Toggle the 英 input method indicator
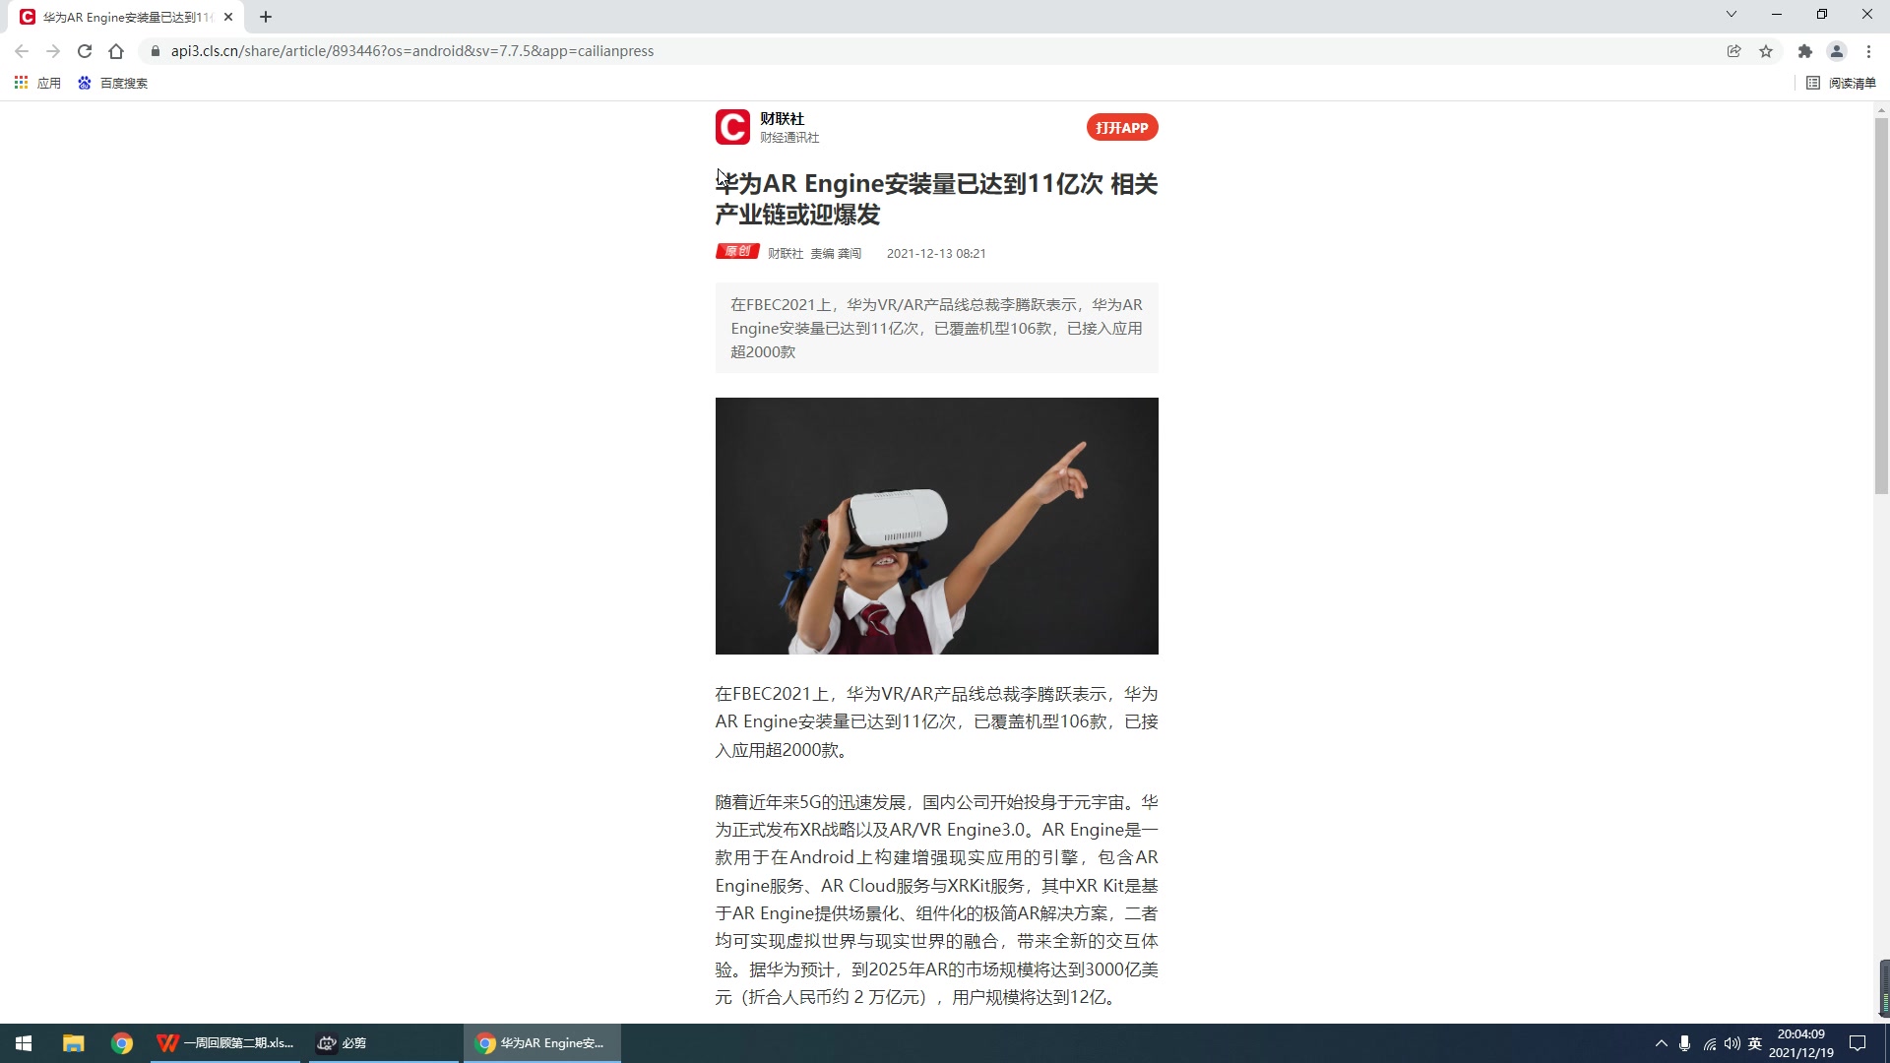The height and width of the screenshot is (1063, 1890). pos(1754,1043)
